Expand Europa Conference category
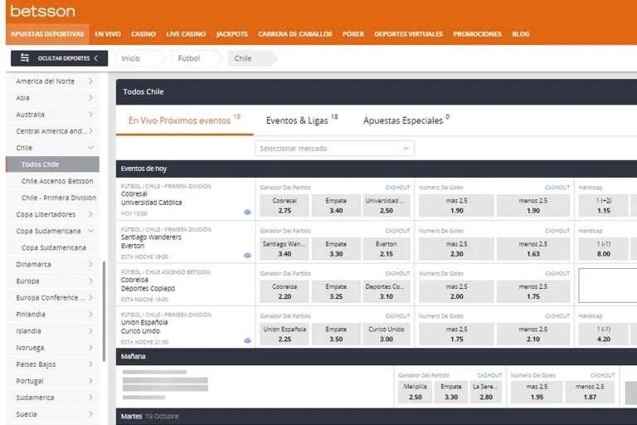Image resolution: width=637 pixels, height=425 pixels. 53,298
